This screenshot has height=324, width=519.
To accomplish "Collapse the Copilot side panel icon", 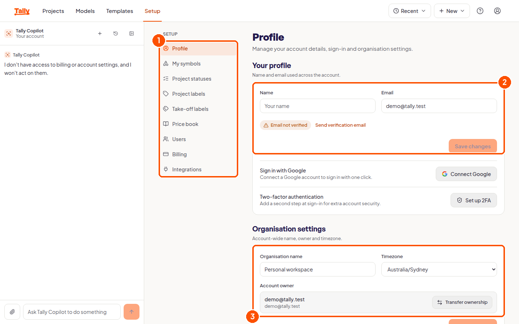I will coord(132,33).
